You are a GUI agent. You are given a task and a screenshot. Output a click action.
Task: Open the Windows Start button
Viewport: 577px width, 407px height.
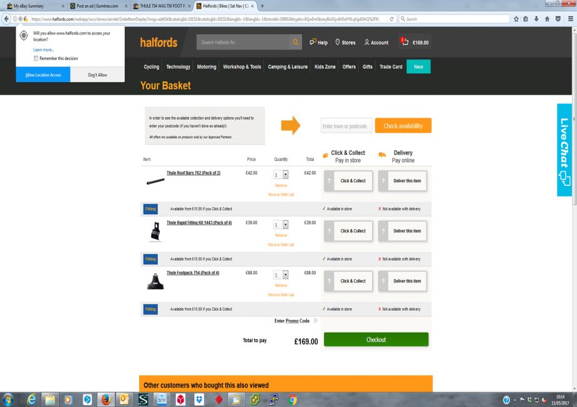click(x=8, y=399)
